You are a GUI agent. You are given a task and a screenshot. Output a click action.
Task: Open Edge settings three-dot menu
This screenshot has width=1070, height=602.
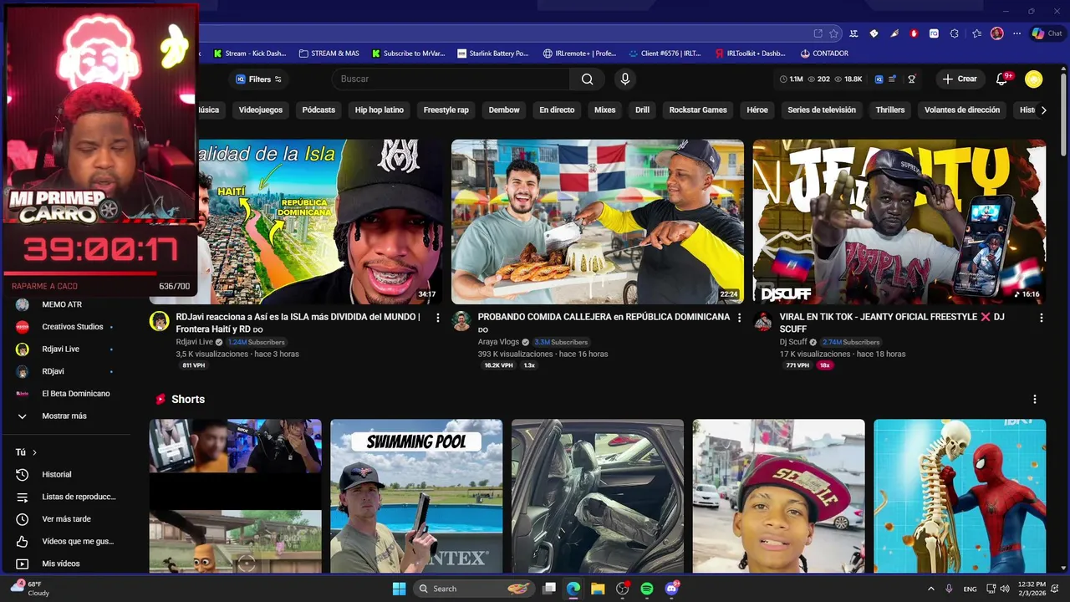(x=1016, y=33)
